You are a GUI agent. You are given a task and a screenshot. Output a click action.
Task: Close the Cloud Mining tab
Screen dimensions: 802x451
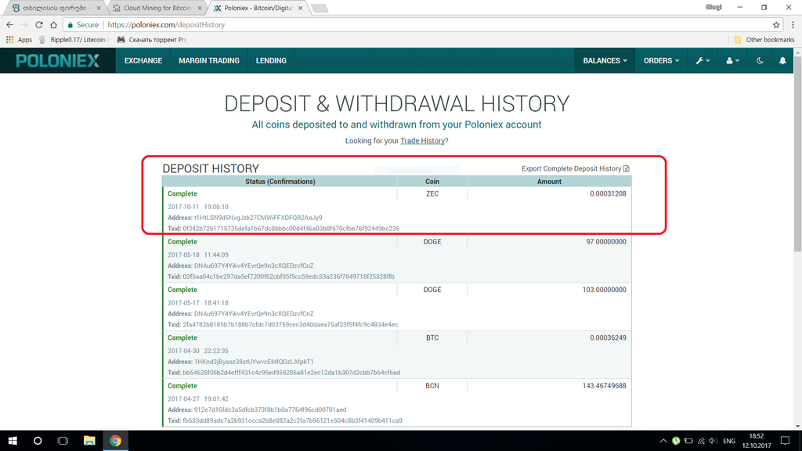coord(200,8)
